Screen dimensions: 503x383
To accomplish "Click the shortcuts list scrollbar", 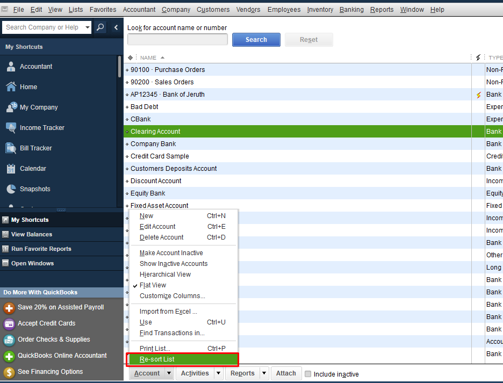I will click(119, 67).
